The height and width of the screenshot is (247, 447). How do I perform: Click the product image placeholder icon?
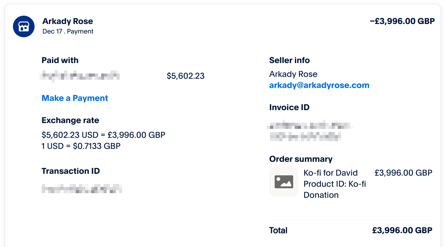coord(284,182)
